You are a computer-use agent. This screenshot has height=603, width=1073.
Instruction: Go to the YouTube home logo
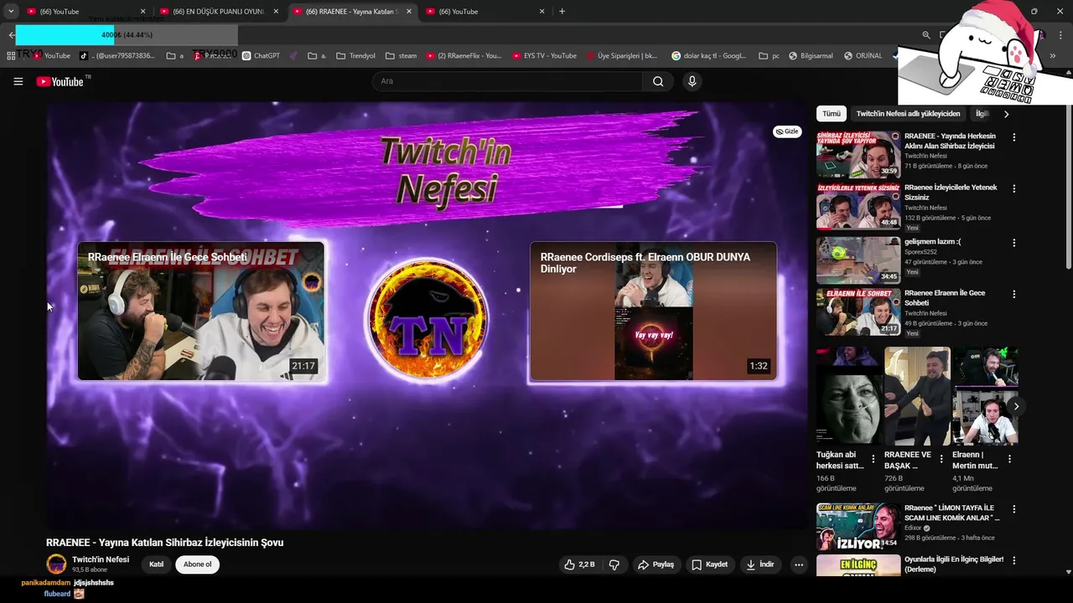tap(60, 81)
